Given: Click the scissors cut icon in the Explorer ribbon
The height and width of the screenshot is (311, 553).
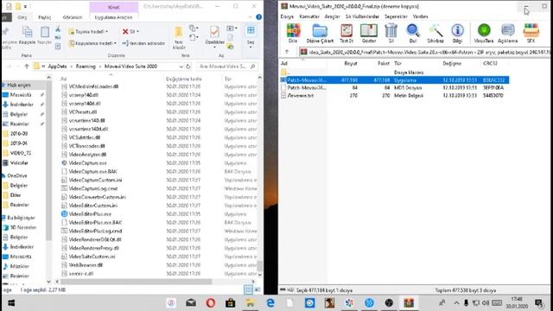Looking at the screenshot, I should click(x=58, y=29).
